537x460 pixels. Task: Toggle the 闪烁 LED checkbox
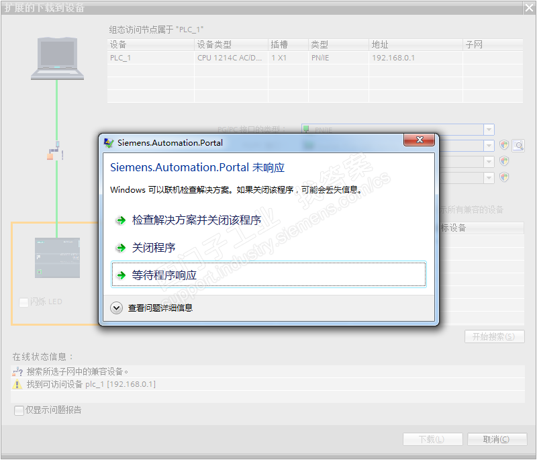(23, 302)
